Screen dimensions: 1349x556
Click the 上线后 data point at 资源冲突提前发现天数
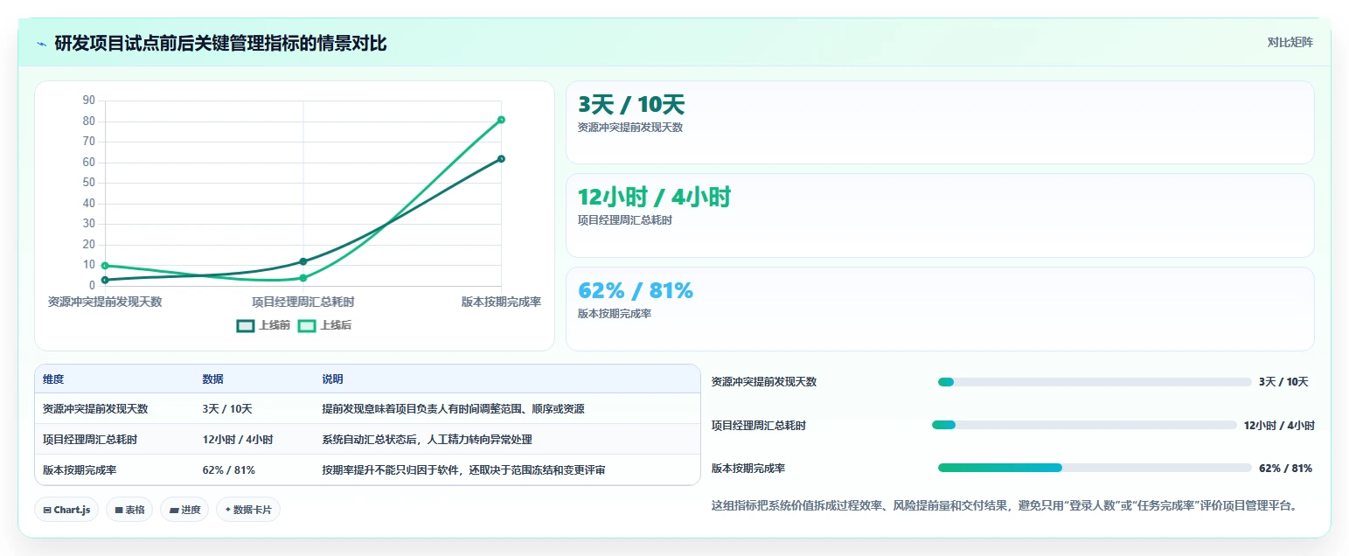(105, 266)
